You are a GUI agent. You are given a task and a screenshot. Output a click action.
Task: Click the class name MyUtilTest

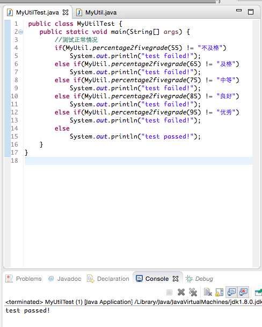pyautogui.click(x=96, y=24)
